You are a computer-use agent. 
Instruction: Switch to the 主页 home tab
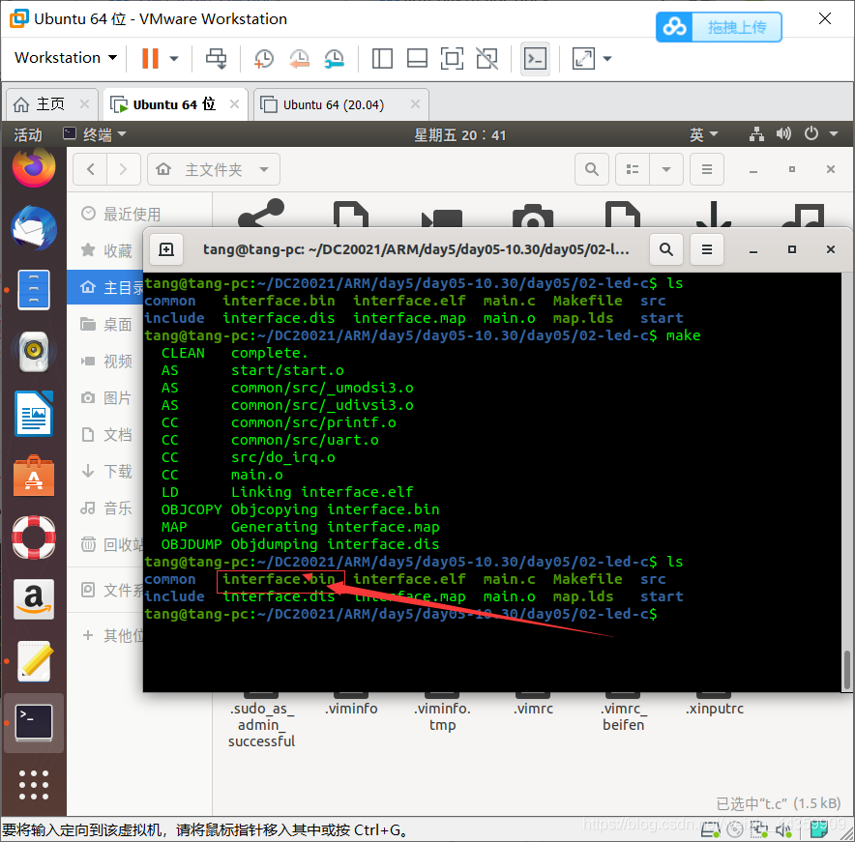[x=50, y=104]
